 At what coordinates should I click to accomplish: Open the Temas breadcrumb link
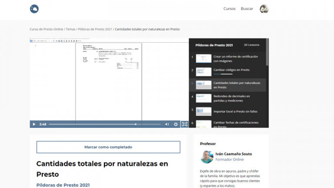click(70, 29)
